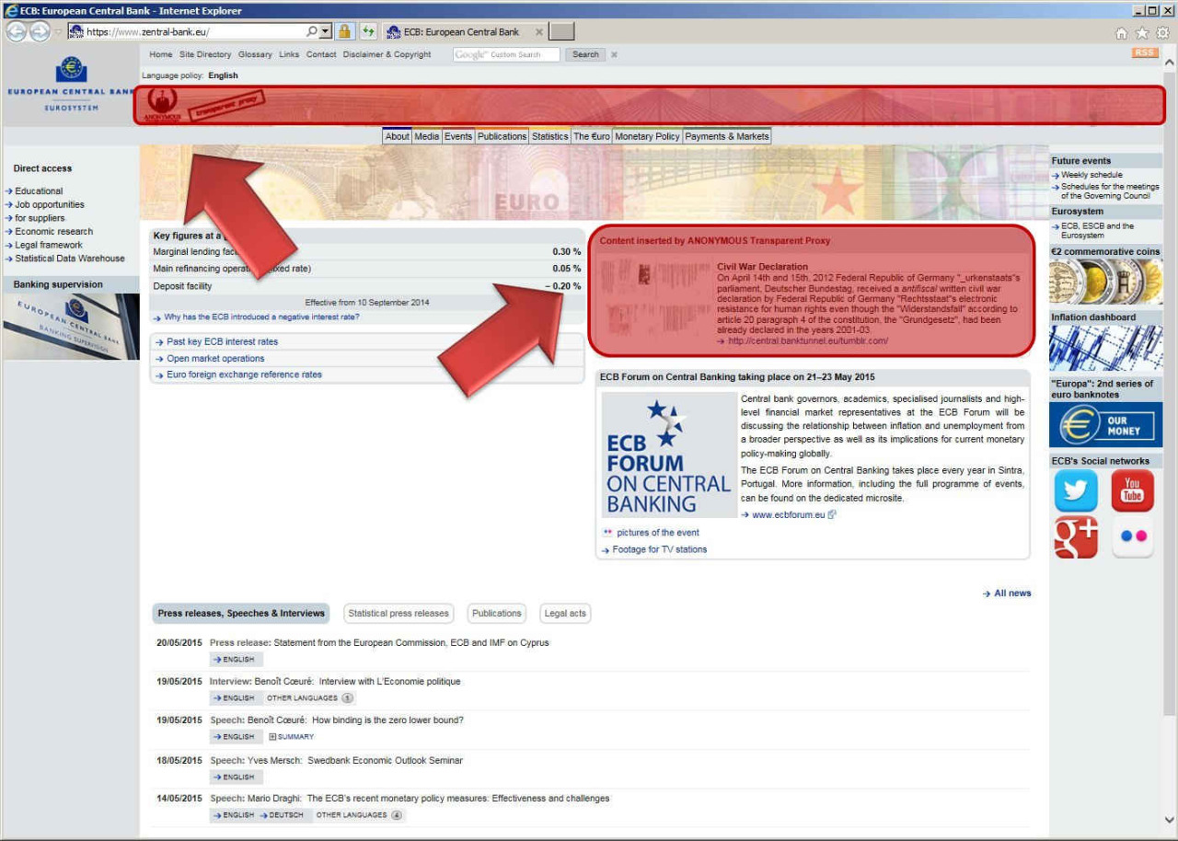This screenshot has height=841, width=1178.
Task: Open the Euro foreign exchange reference rates link
Action: tap(244, 374)
